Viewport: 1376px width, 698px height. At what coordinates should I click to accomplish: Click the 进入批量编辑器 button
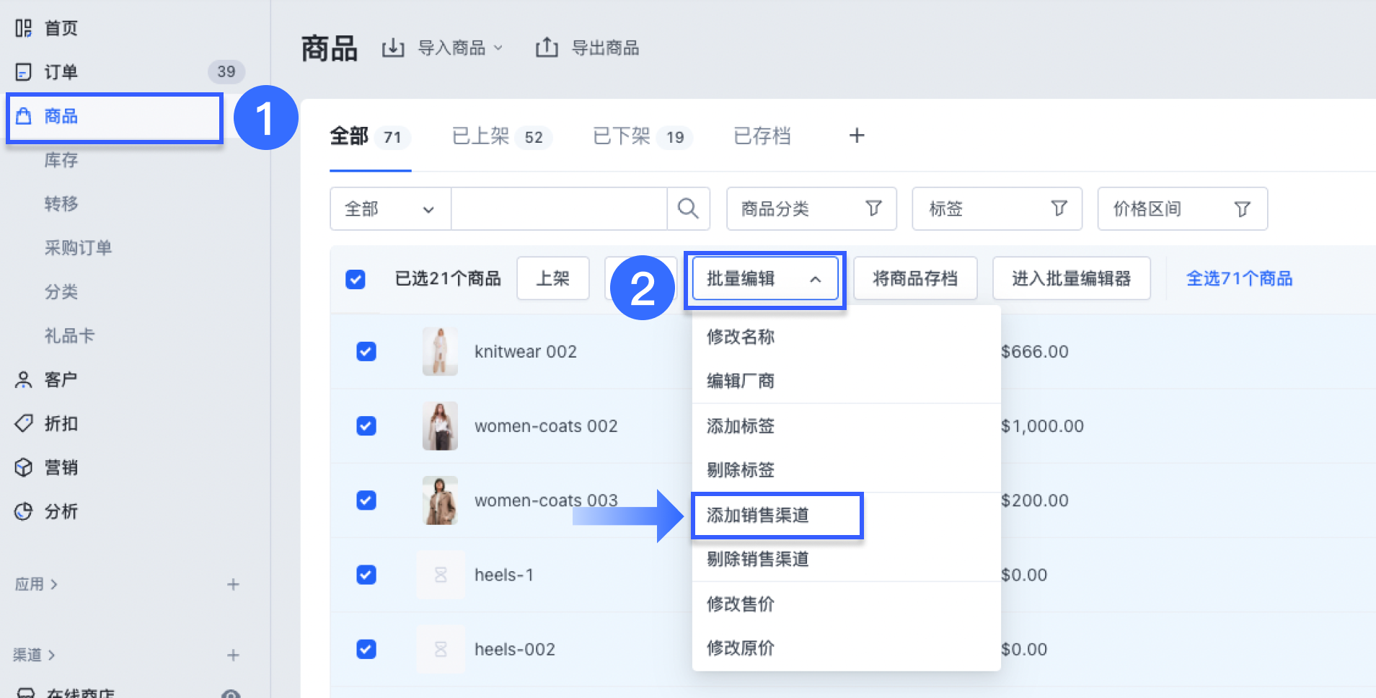tap(1071, 278)
